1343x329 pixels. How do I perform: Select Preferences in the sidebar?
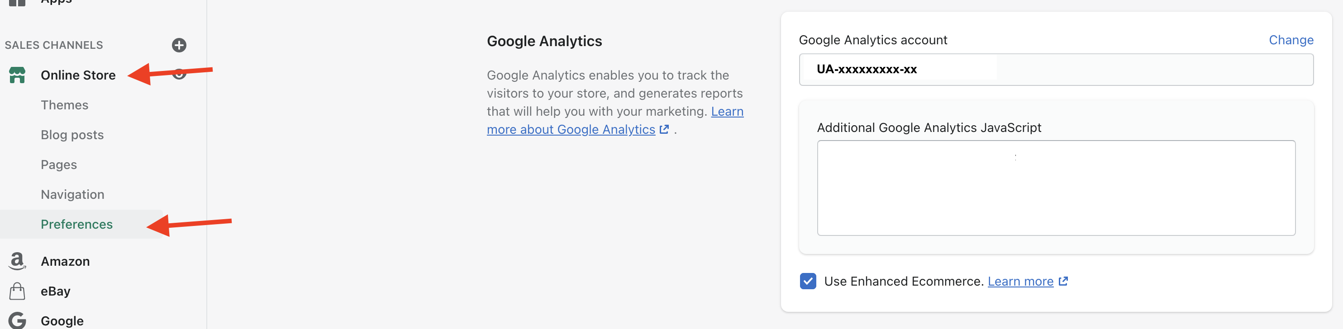[76, 224]
